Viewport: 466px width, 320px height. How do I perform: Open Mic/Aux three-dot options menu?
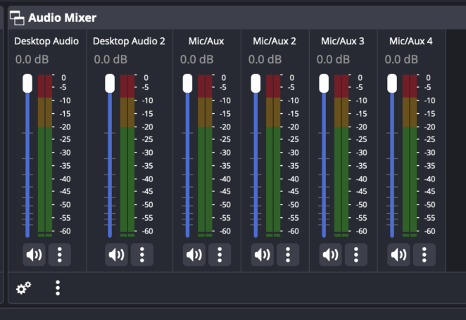coord(220,255)
